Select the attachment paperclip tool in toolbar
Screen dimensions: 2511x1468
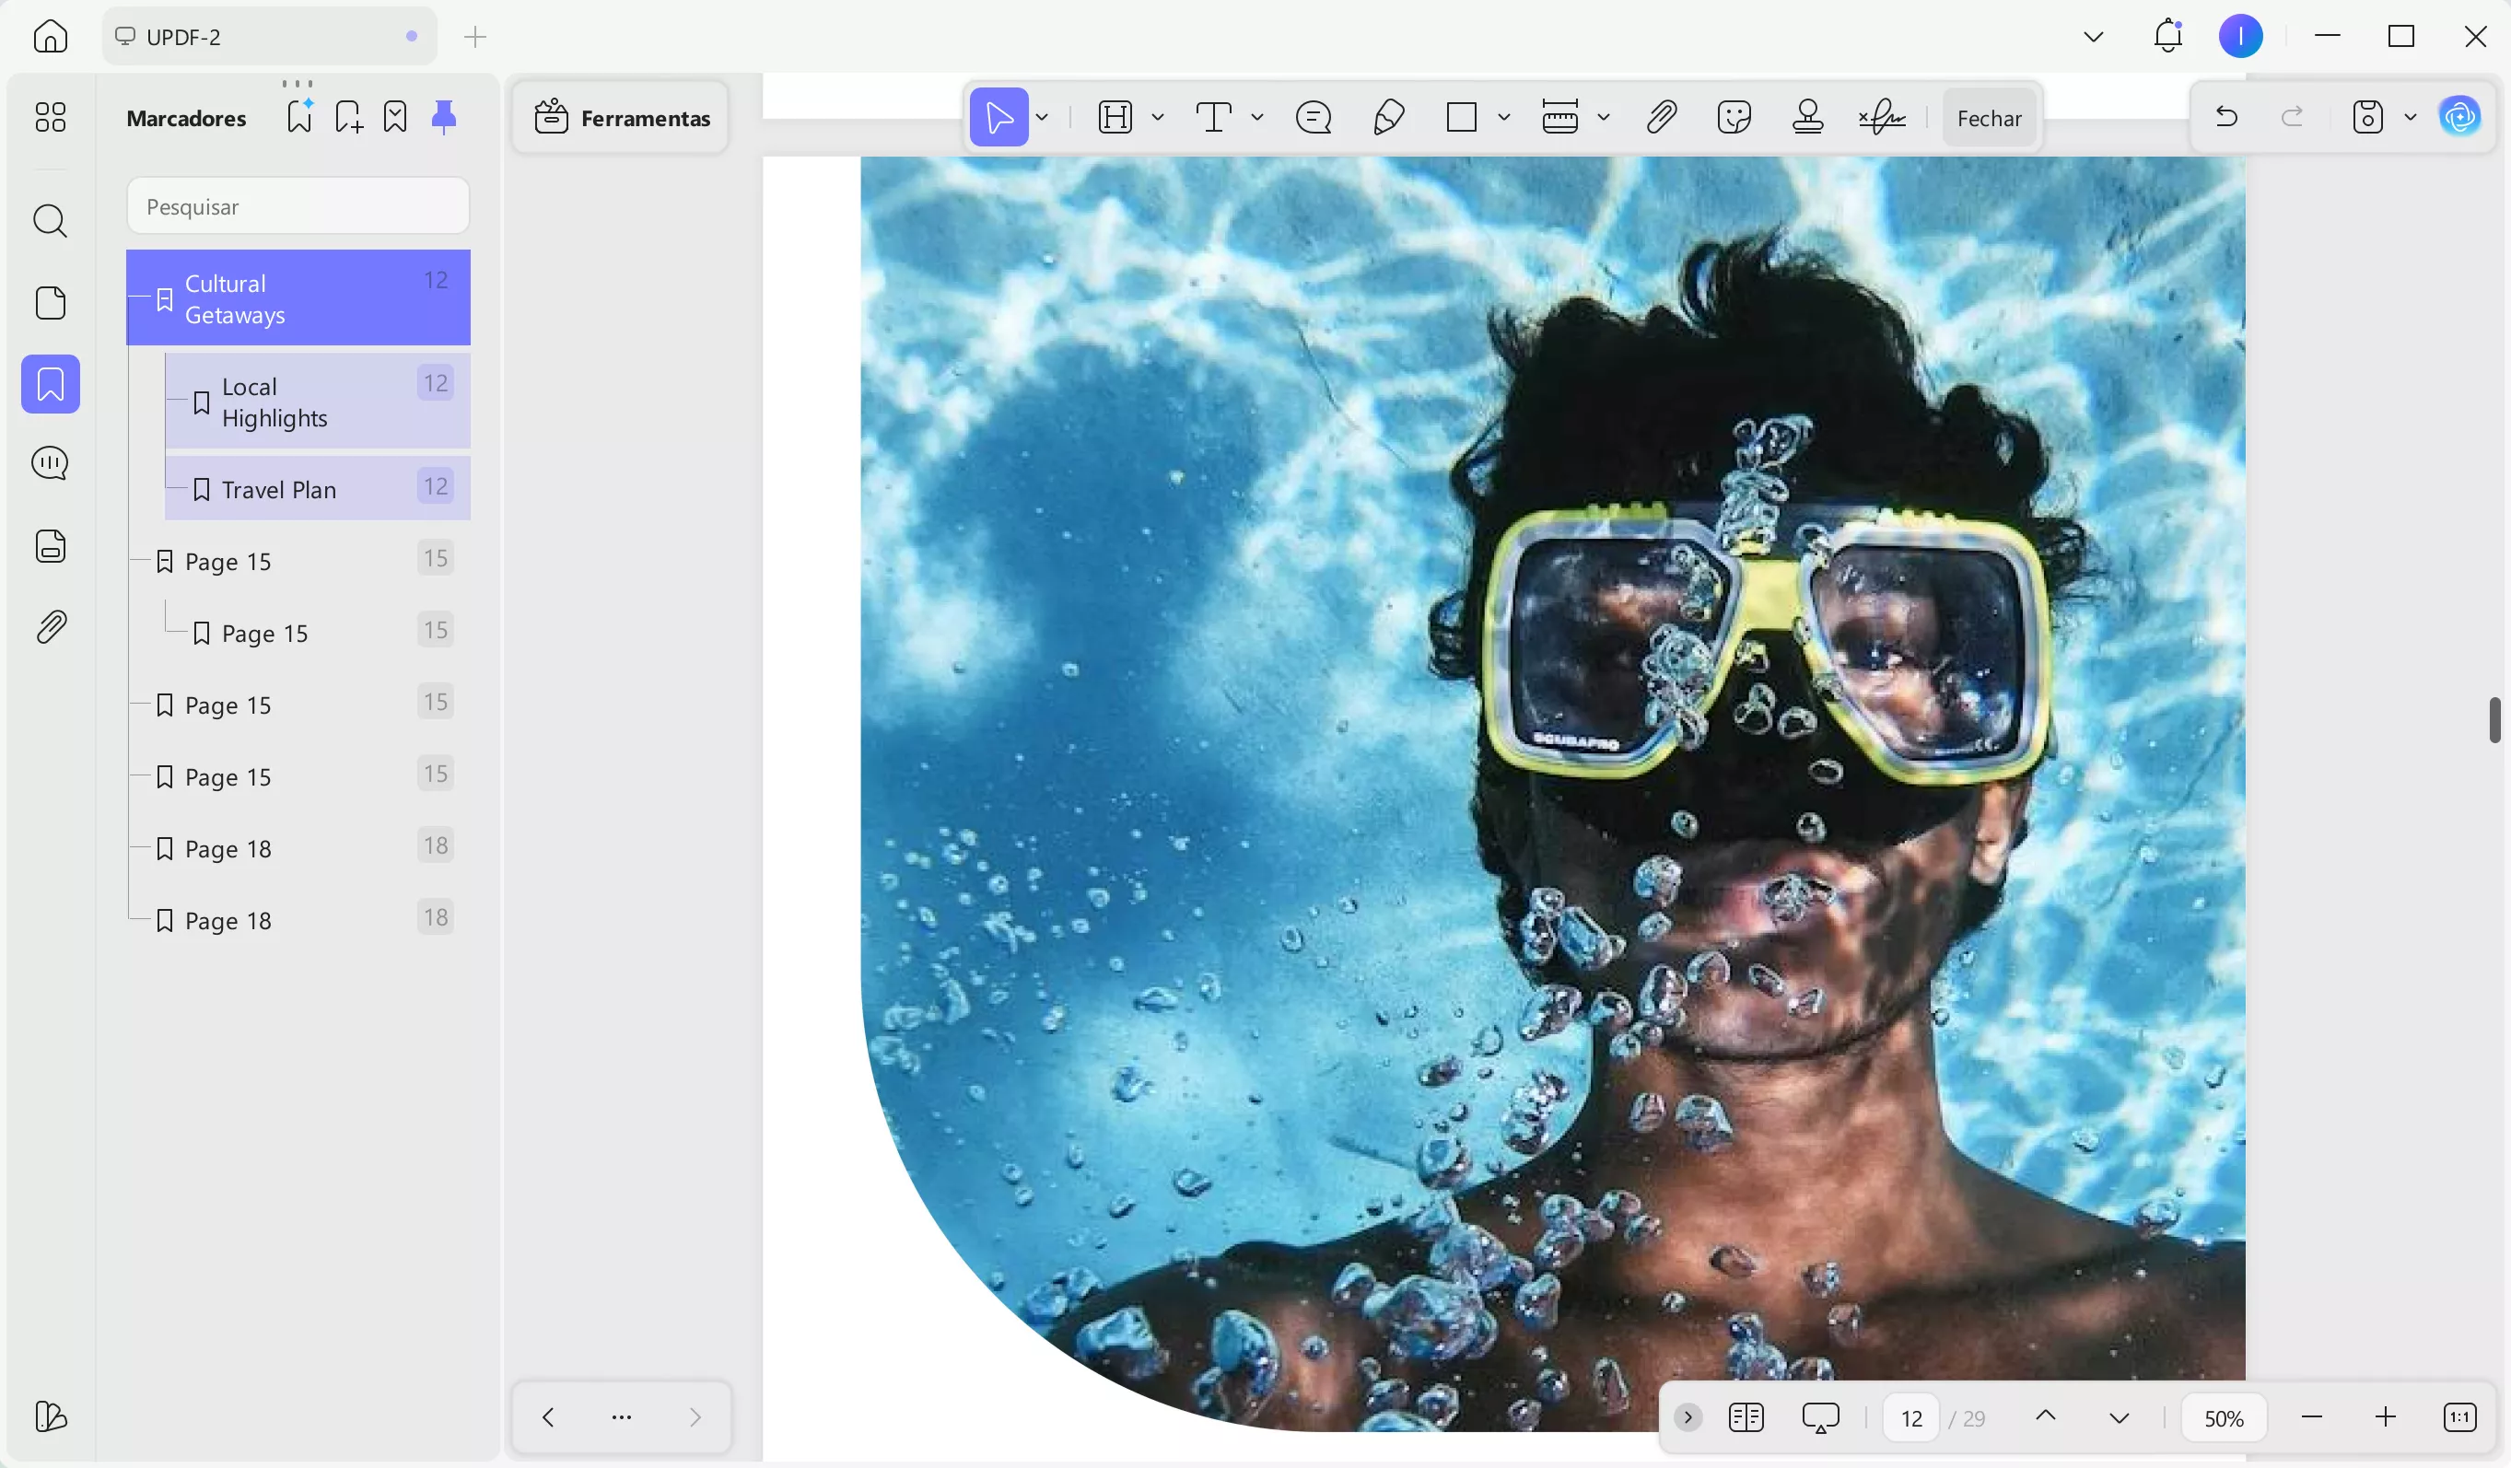[x=1660, y=118]
